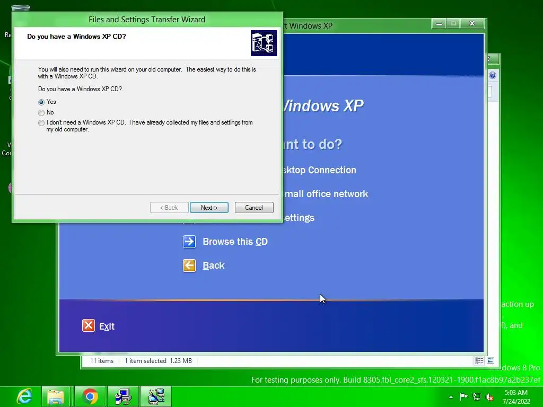Click the network tray icon

point(477,397)
